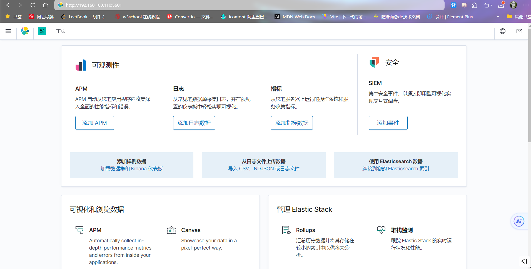Click the Canvas heading link
531x269 pixels.
point(191,230)
